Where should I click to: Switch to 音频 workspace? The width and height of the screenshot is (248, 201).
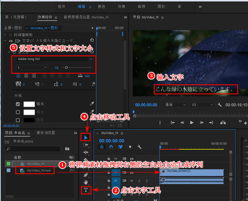click(141, 7)
